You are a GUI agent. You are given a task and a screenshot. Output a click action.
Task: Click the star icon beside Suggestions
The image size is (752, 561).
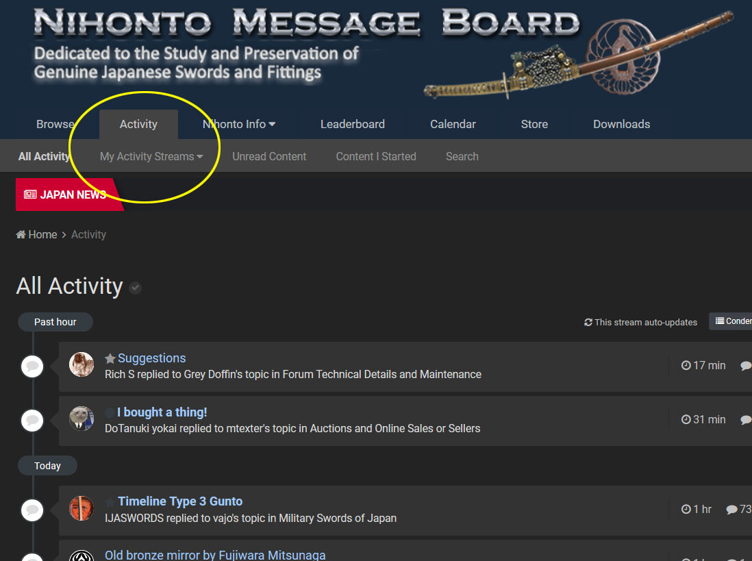[110, 358]
